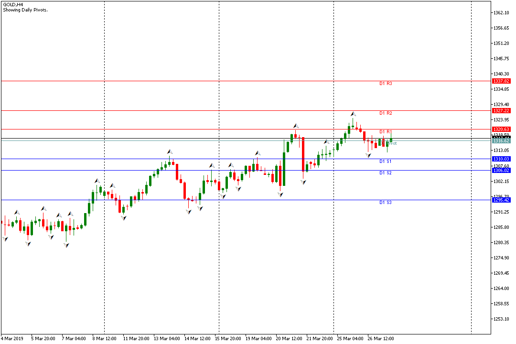Click the leftmost down fractal arrow
The image size is (516, 344).
[5, 239]
